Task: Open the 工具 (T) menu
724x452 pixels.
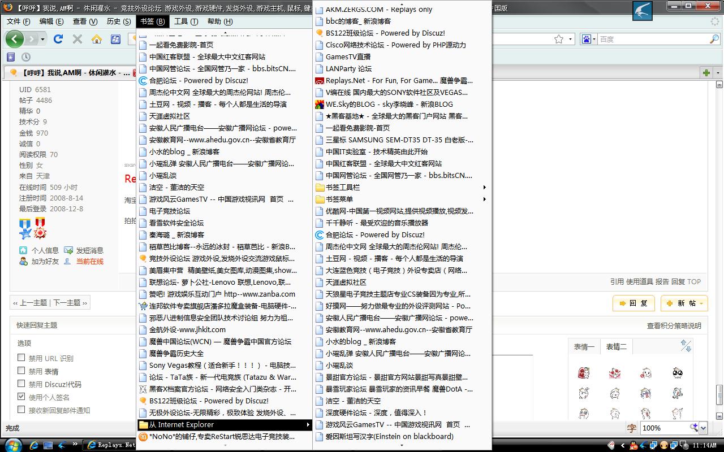Action: point(186,21)
